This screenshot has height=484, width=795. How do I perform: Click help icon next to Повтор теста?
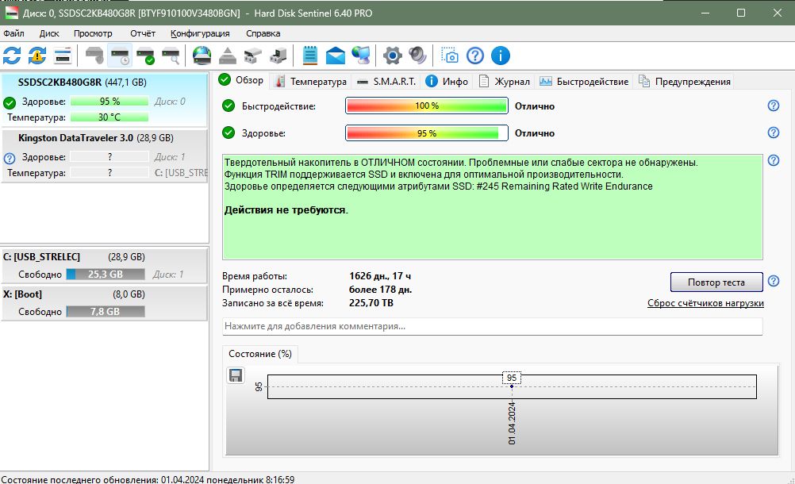pos(774,281)
